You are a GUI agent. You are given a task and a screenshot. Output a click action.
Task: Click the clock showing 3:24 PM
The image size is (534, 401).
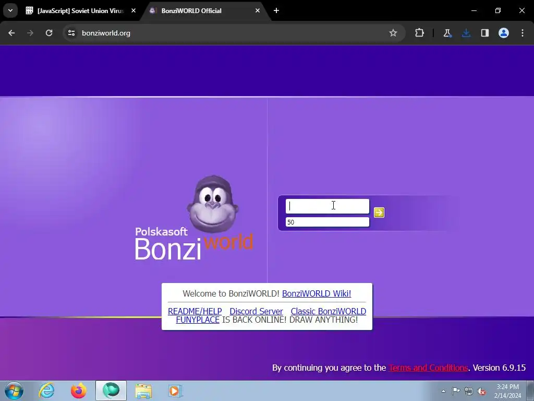(508, 391)
